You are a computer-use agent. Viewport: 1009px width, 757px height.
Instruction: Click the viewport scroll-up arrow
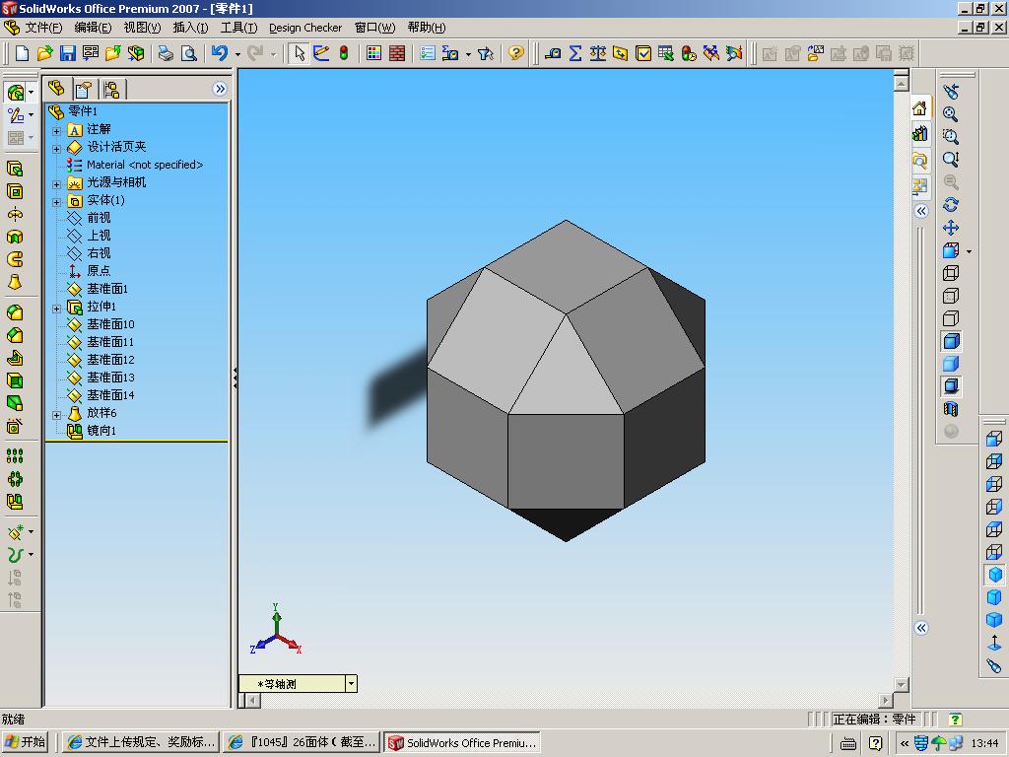[902, 83]
